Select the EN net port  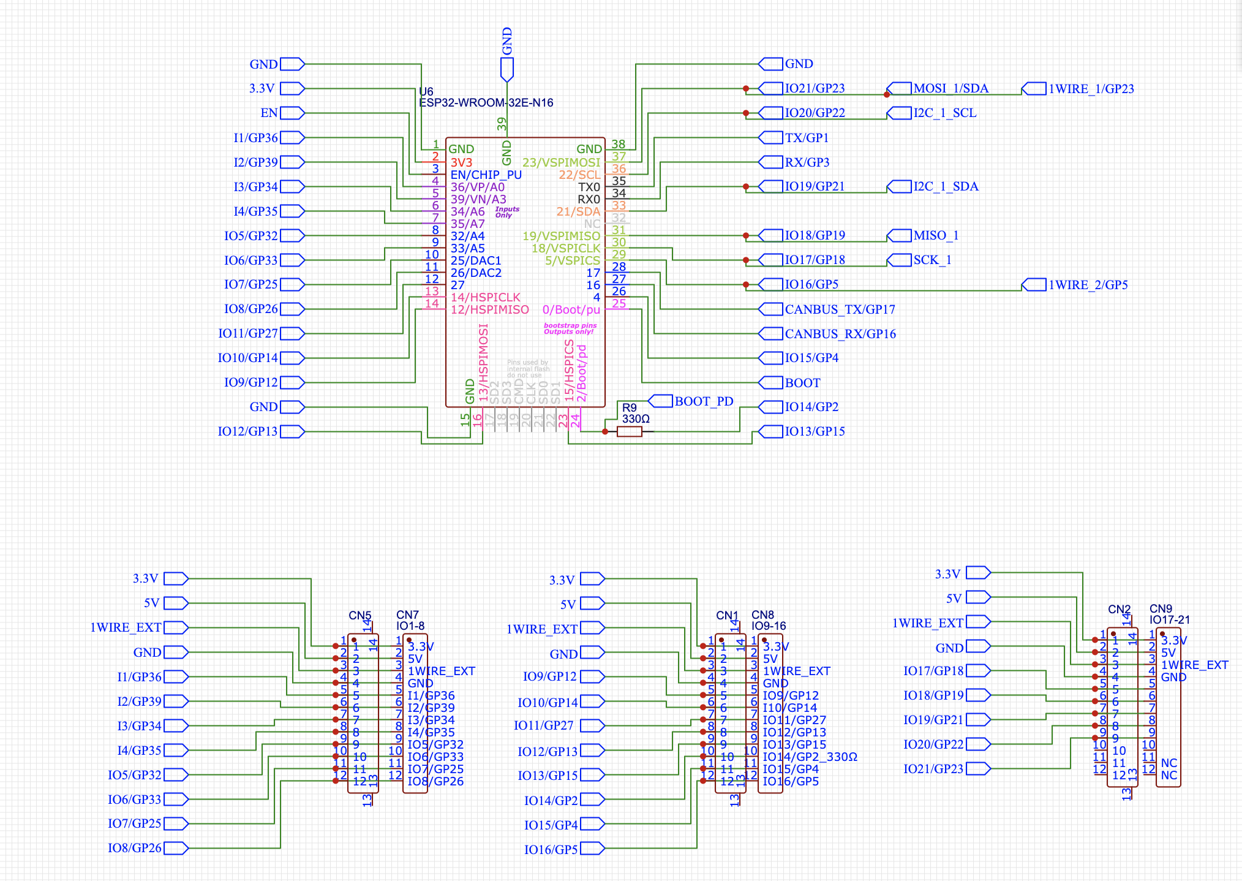pyautogui.click(x=282, y=113)
